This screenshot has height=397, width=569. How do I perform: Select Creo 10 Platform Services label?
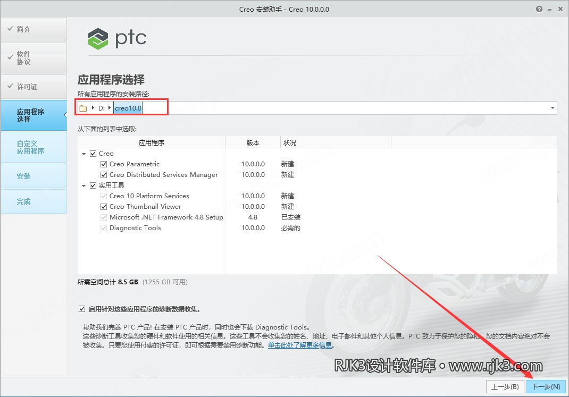149,196
